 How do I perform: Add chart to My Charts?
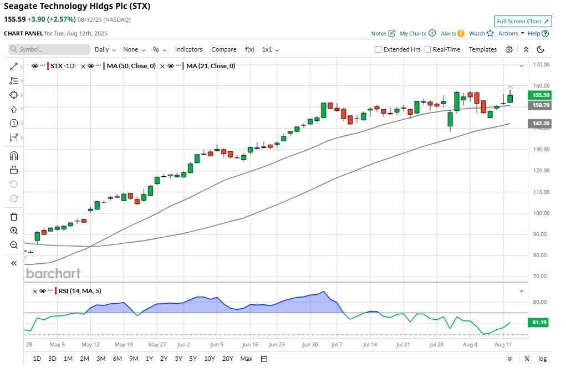[x=417, y=33]
